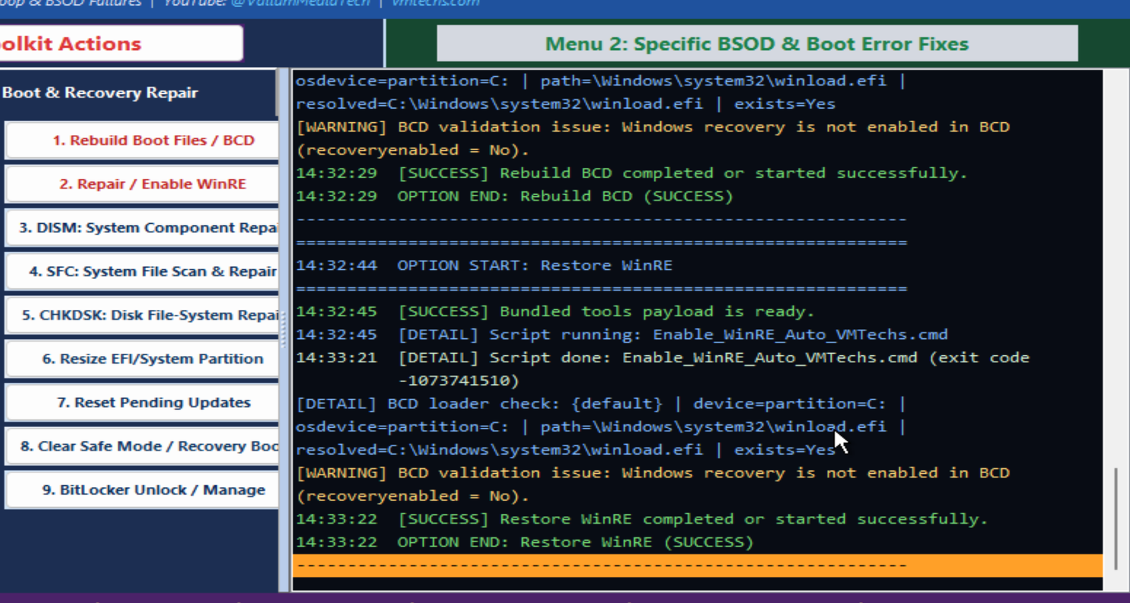Click the vmtechs.com link in the top banner
The width and height of the screenshot is (1130, 603).
pos(435,4)
